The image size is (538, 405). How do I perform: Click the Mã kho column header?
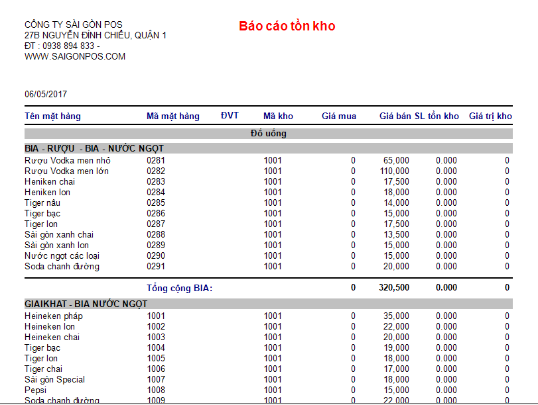278,116
